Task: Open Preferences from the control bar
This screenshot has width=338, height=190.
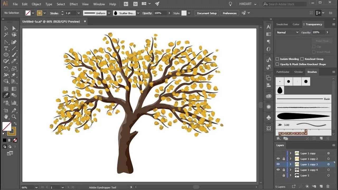Action: coord(229,13)
